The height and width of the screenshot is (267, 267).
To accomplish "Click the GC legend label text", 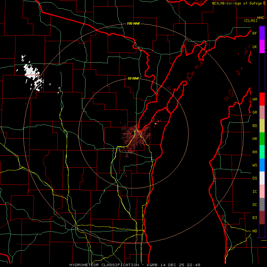I will [255, 204].
